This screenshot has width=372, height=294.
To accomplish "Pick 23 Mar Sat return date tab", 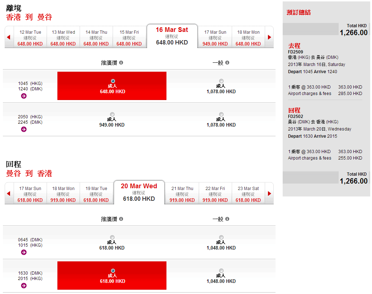I will pos(248,194).
